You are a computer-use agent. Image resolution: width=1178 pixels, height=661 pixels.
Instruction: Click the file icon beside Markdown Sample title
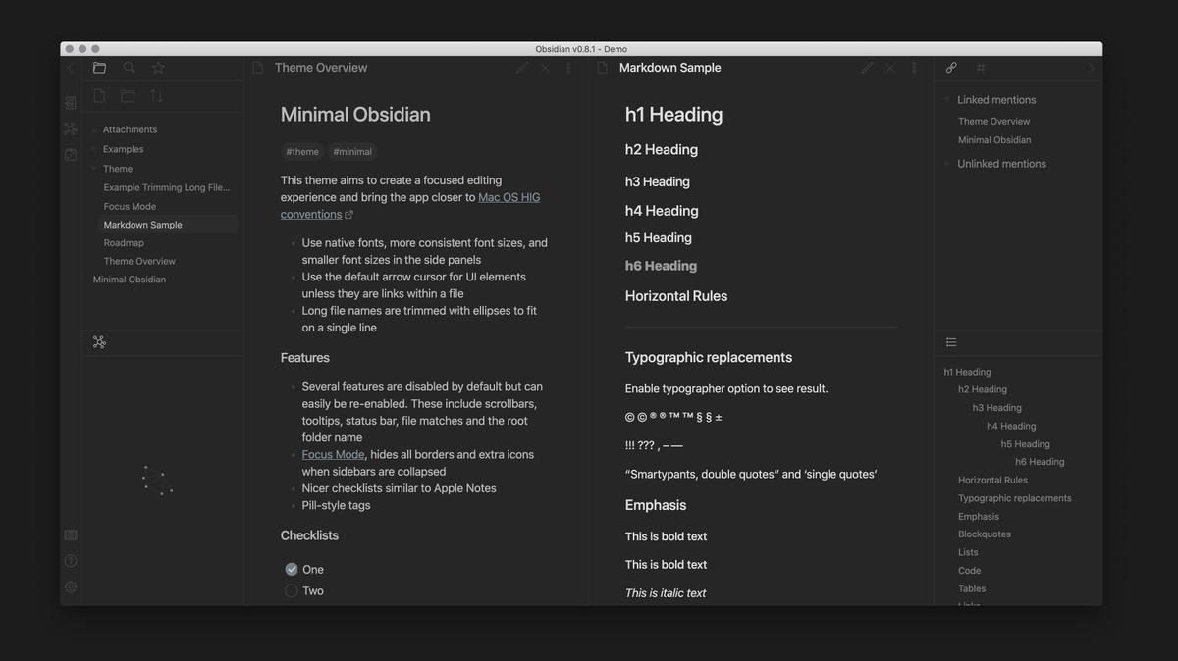pos(603,68)
